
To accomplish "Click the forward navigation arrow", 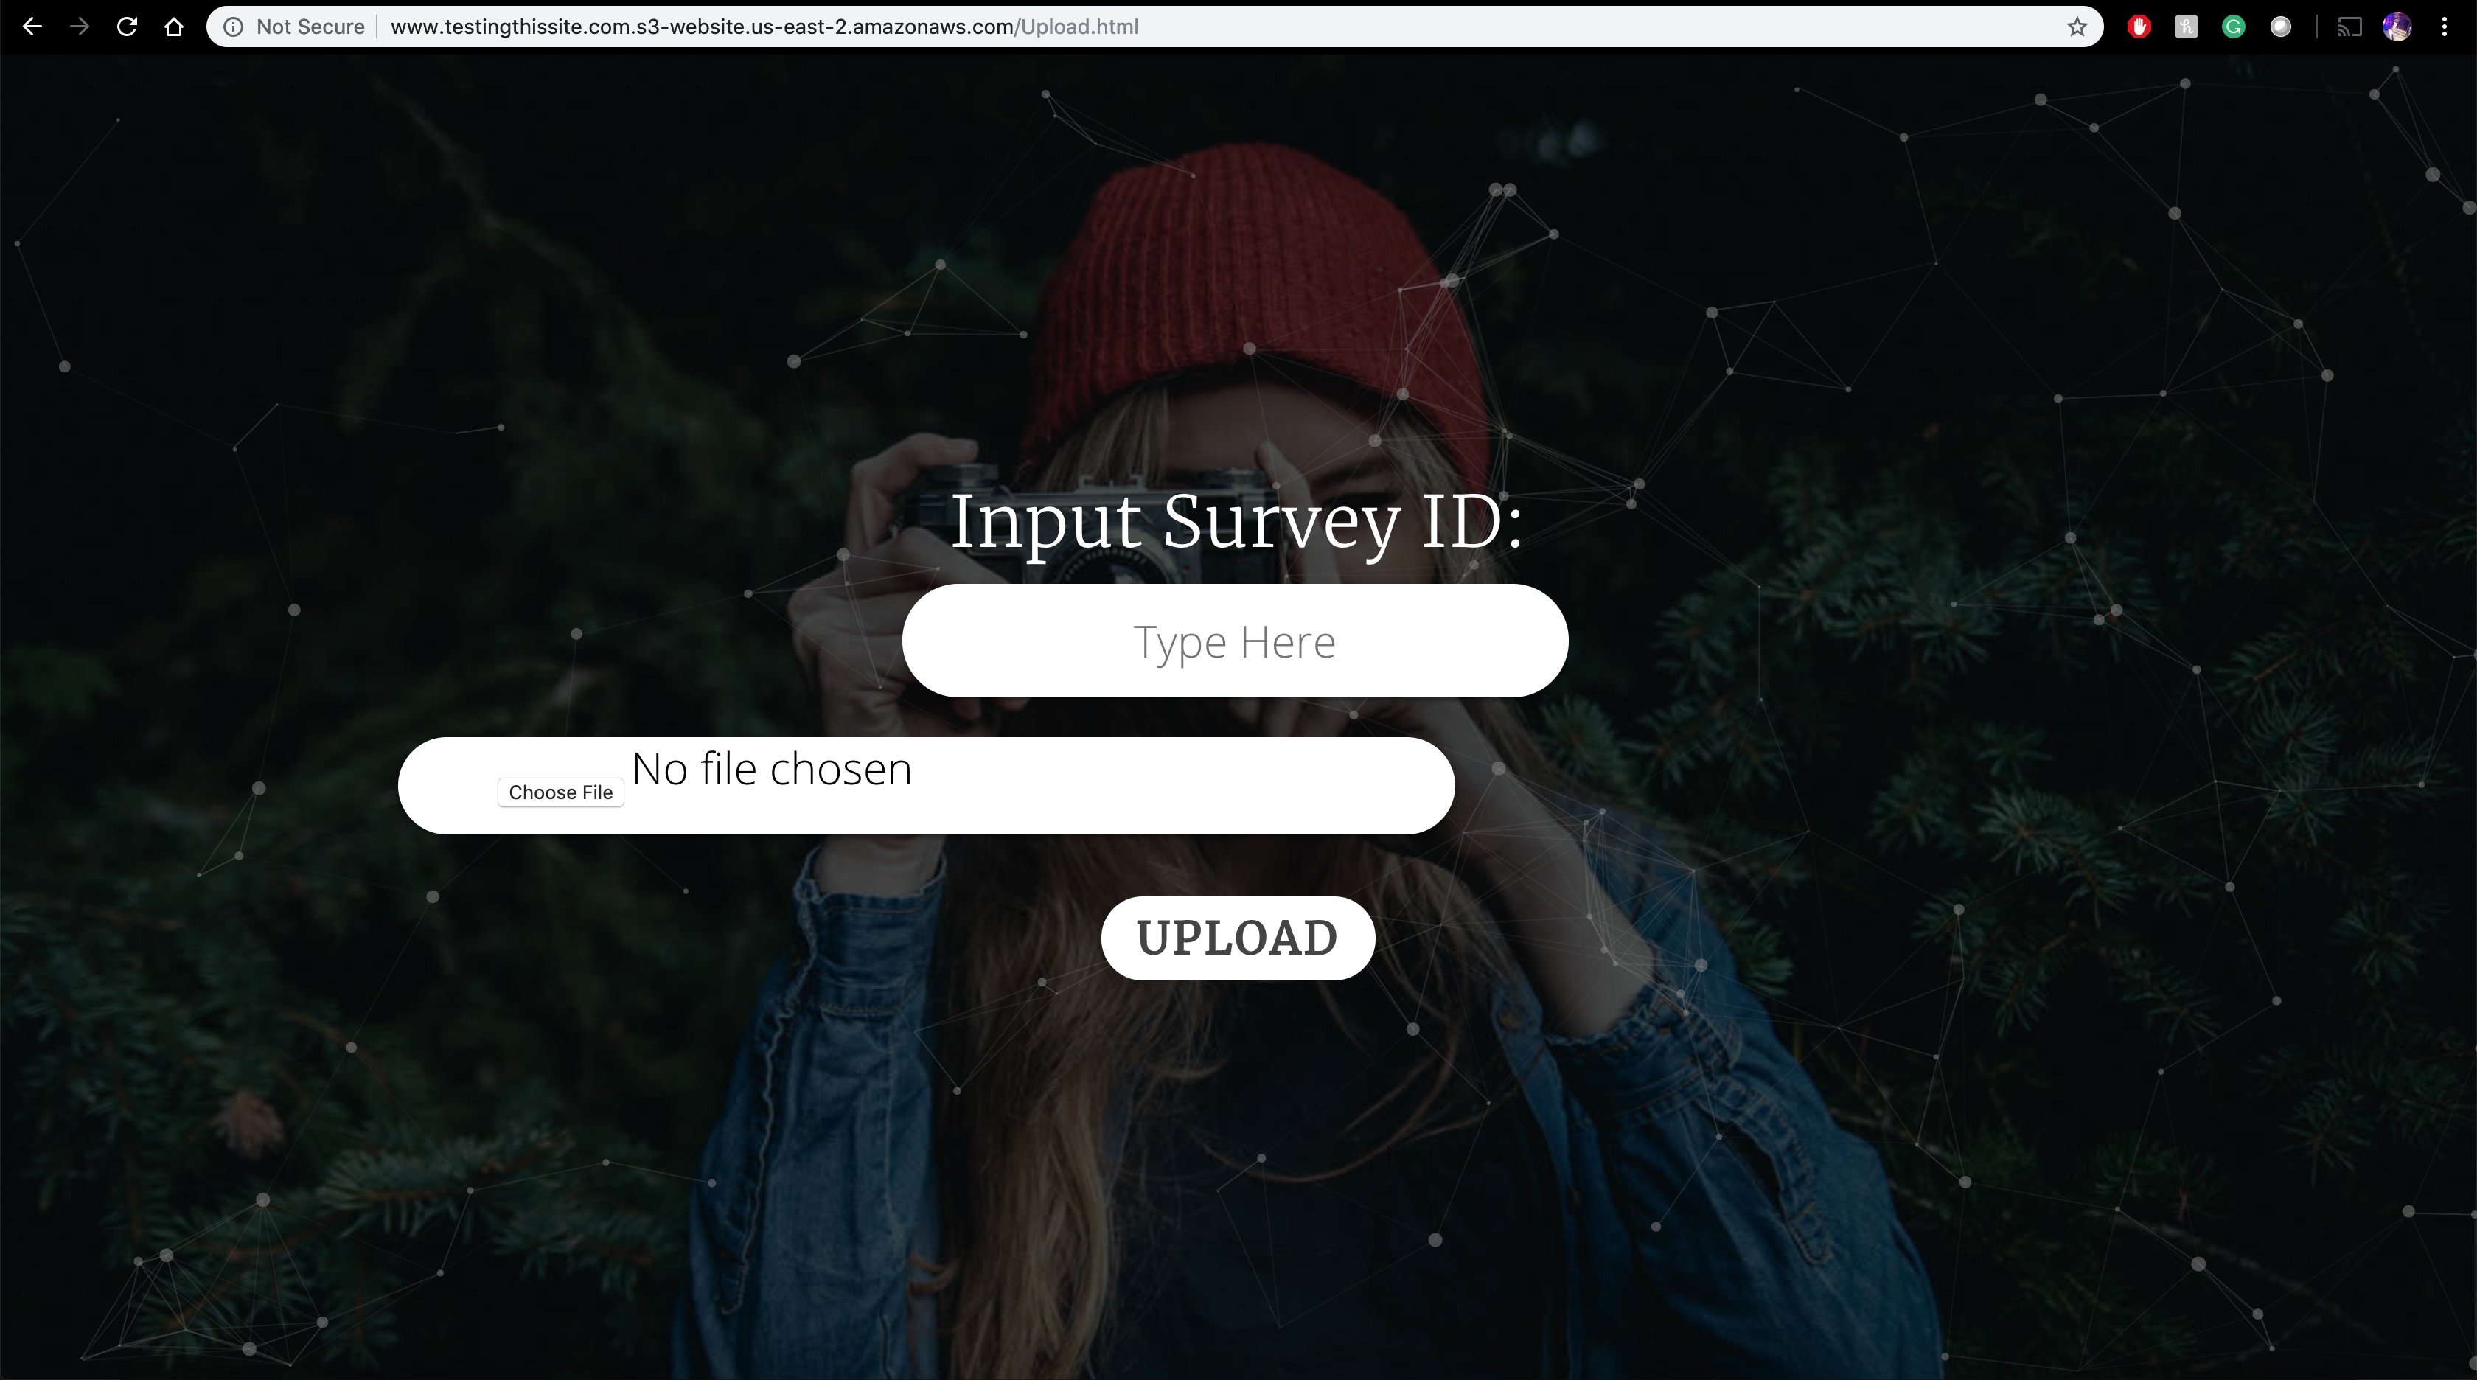I will coord(80,27).
